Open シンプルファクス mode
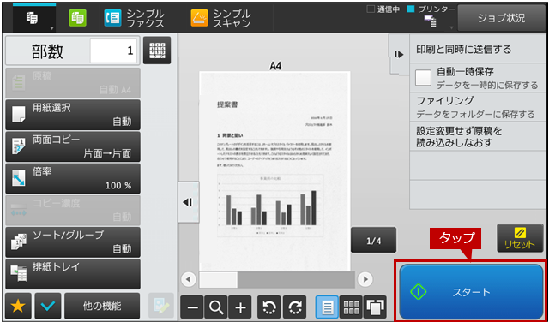This screenshot has width=549, height=322. tap(134, 18)
